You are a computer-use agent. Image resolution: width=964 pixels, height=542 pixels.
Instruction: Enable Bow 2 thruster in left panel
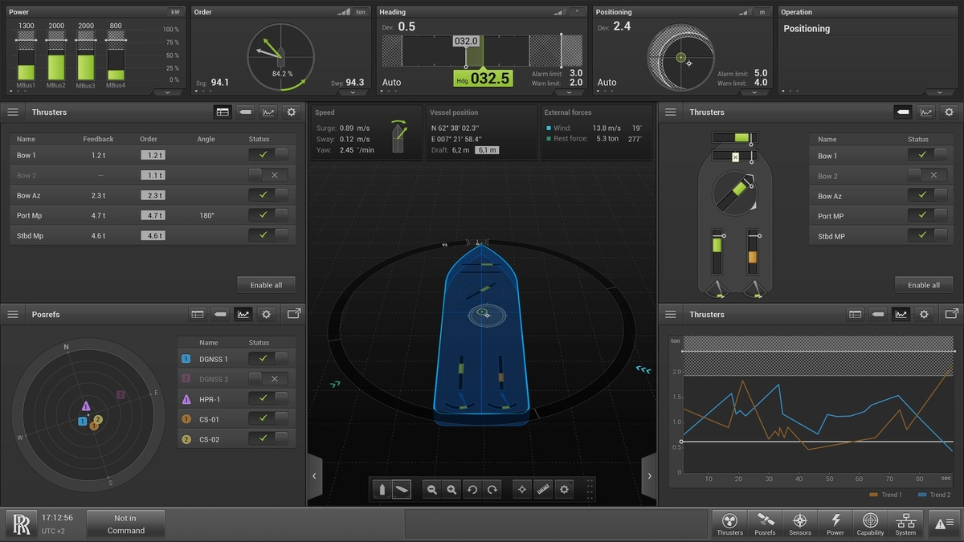click(268, 175)
